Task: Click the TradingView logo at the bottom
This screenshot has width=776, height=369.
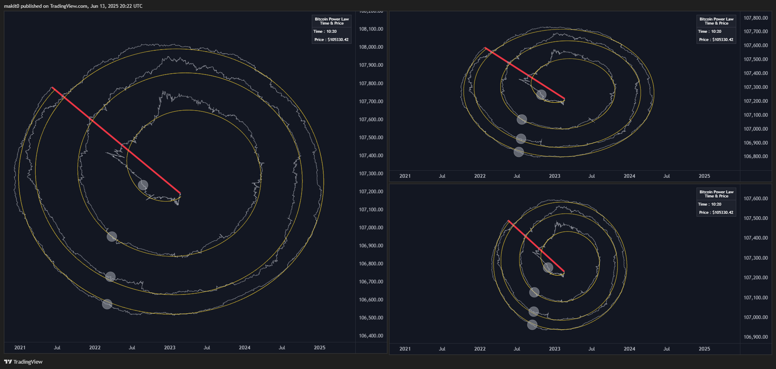Action: pos(23,362)
